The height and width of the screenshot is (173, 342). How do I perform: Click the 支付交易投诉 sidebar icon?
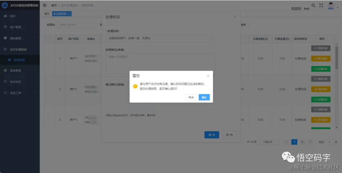point(5,49)
